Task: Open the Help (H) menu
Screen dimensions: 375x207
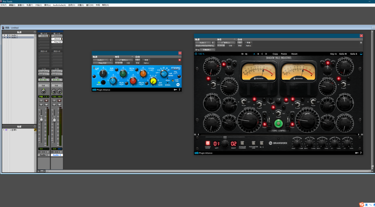Action: (105, 5)
